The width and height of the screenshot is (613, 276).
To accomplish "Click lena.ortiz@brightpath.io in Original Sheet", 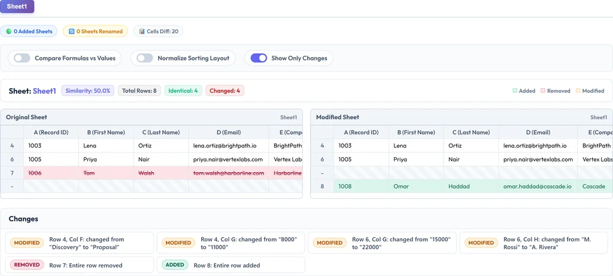I will pos(229,146).
